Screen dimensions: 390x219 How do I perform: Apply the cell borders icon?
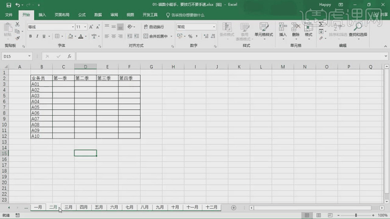(x=57, y=36)
